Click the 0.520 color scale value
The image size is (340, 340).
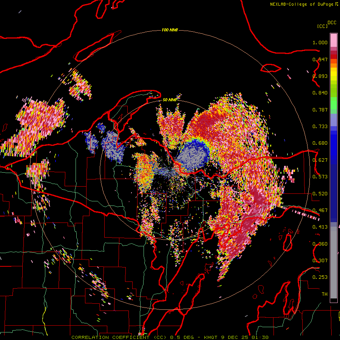pyautogui.click(x=320, y=194)
